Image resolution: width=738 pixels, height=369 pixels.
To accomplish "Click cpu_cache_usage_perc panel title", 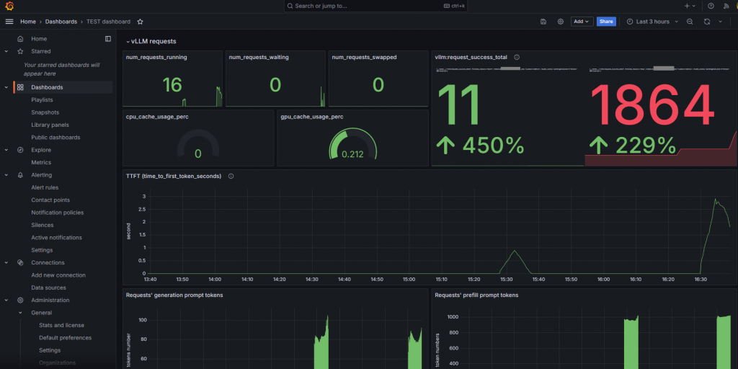I will [x=157, y=117].
